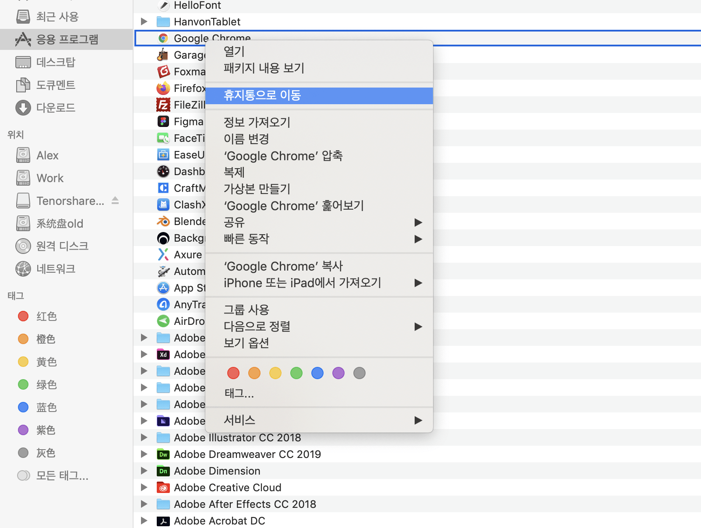The width and height of the screenshot is (701, 528).
Task: Open 네트워크 in sidebar
Action: [x=67, y=269]
